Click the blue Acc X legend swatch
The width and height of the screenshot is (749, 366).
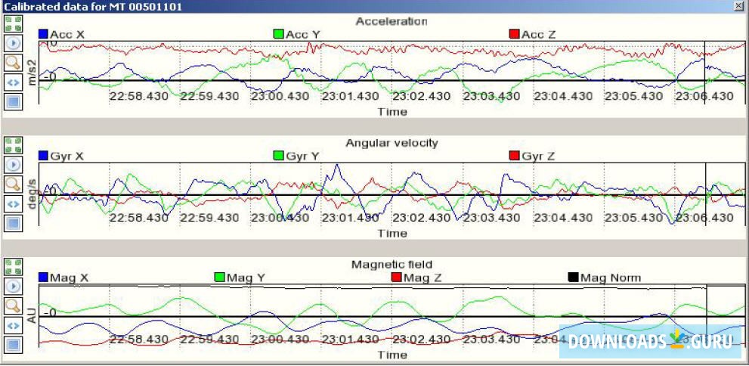[x=44, y=34]
